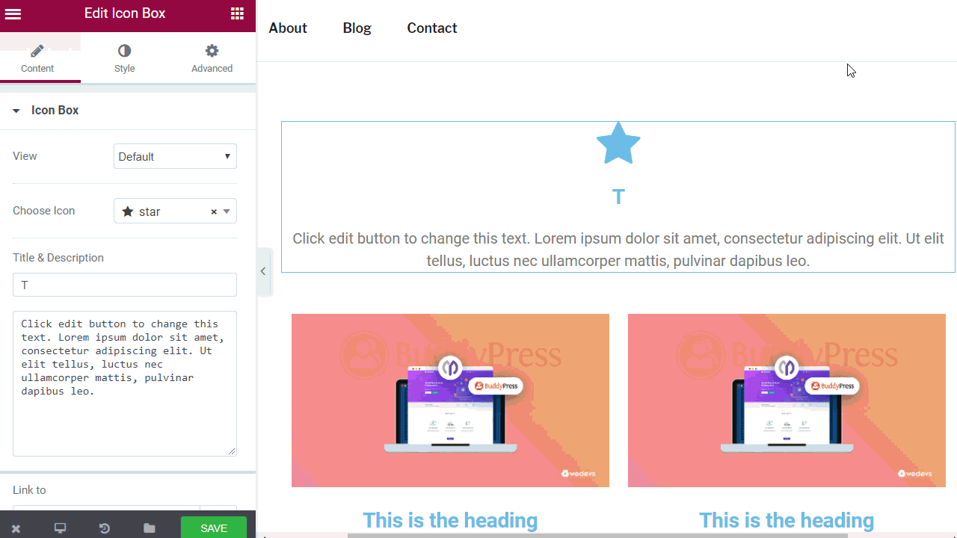Open the View dropdown set to Default
Image resolution: width=957 pixels, height=538 pixels.
point(175,156)
